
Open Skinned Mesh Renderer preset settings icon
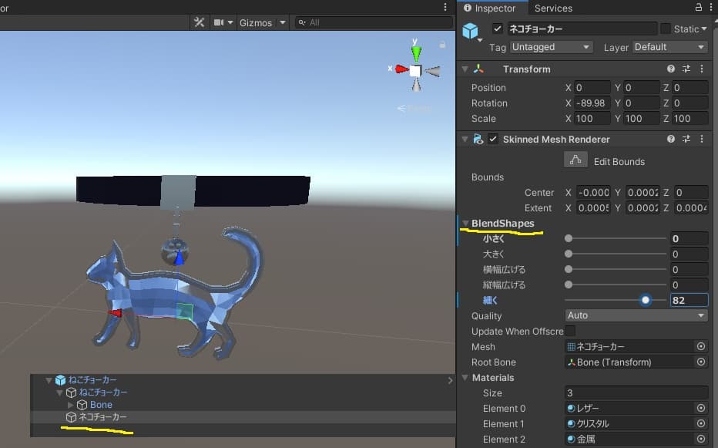tap(686, 140)
